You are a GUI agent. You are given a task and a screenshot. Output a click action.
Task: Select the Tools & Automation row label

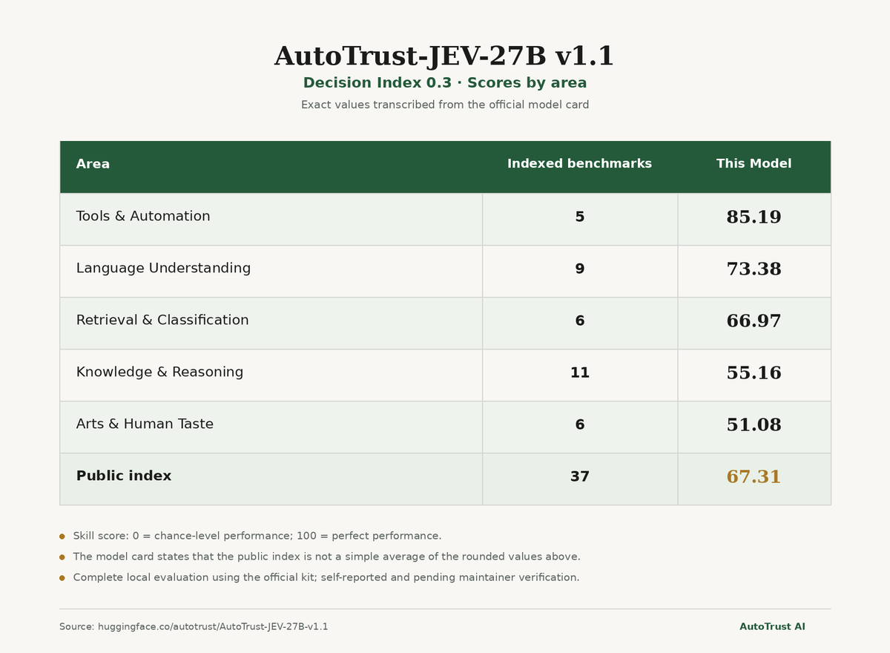pos(143,216)
